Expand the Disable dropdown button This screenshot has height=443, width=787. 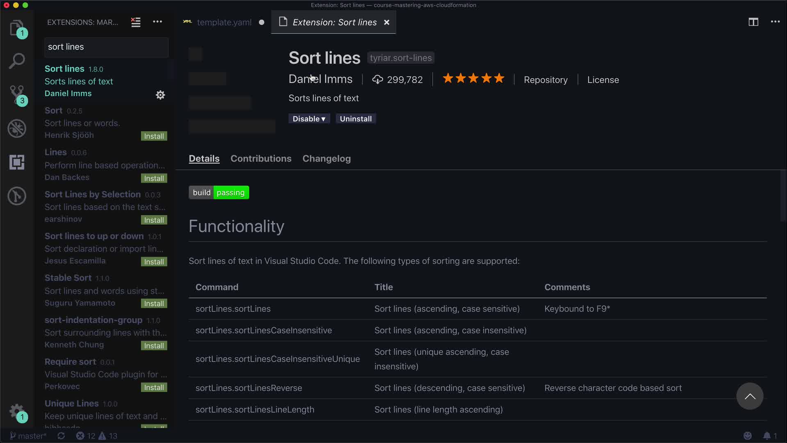(309, 119)
